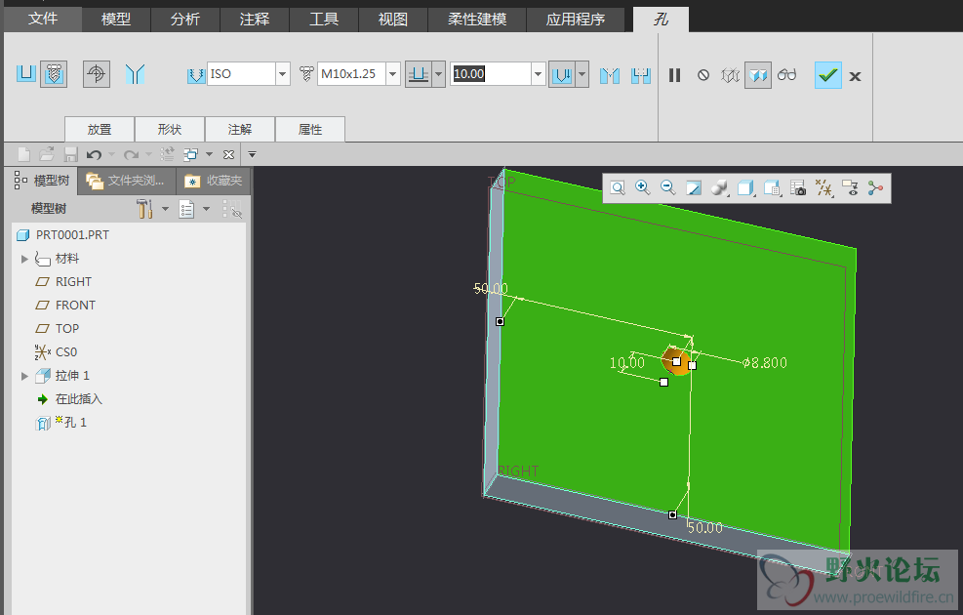Switch to the 工具 ribbon tab
The height and width of the screenshot is (615, 963).
pos(324,20)
